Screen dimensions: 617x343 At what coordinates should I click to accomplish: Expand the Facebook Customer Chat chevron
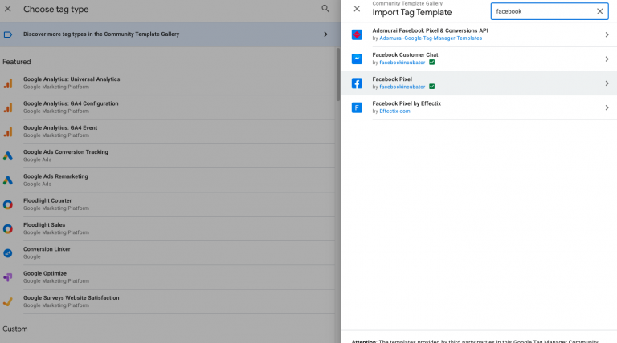pos(607,59)
